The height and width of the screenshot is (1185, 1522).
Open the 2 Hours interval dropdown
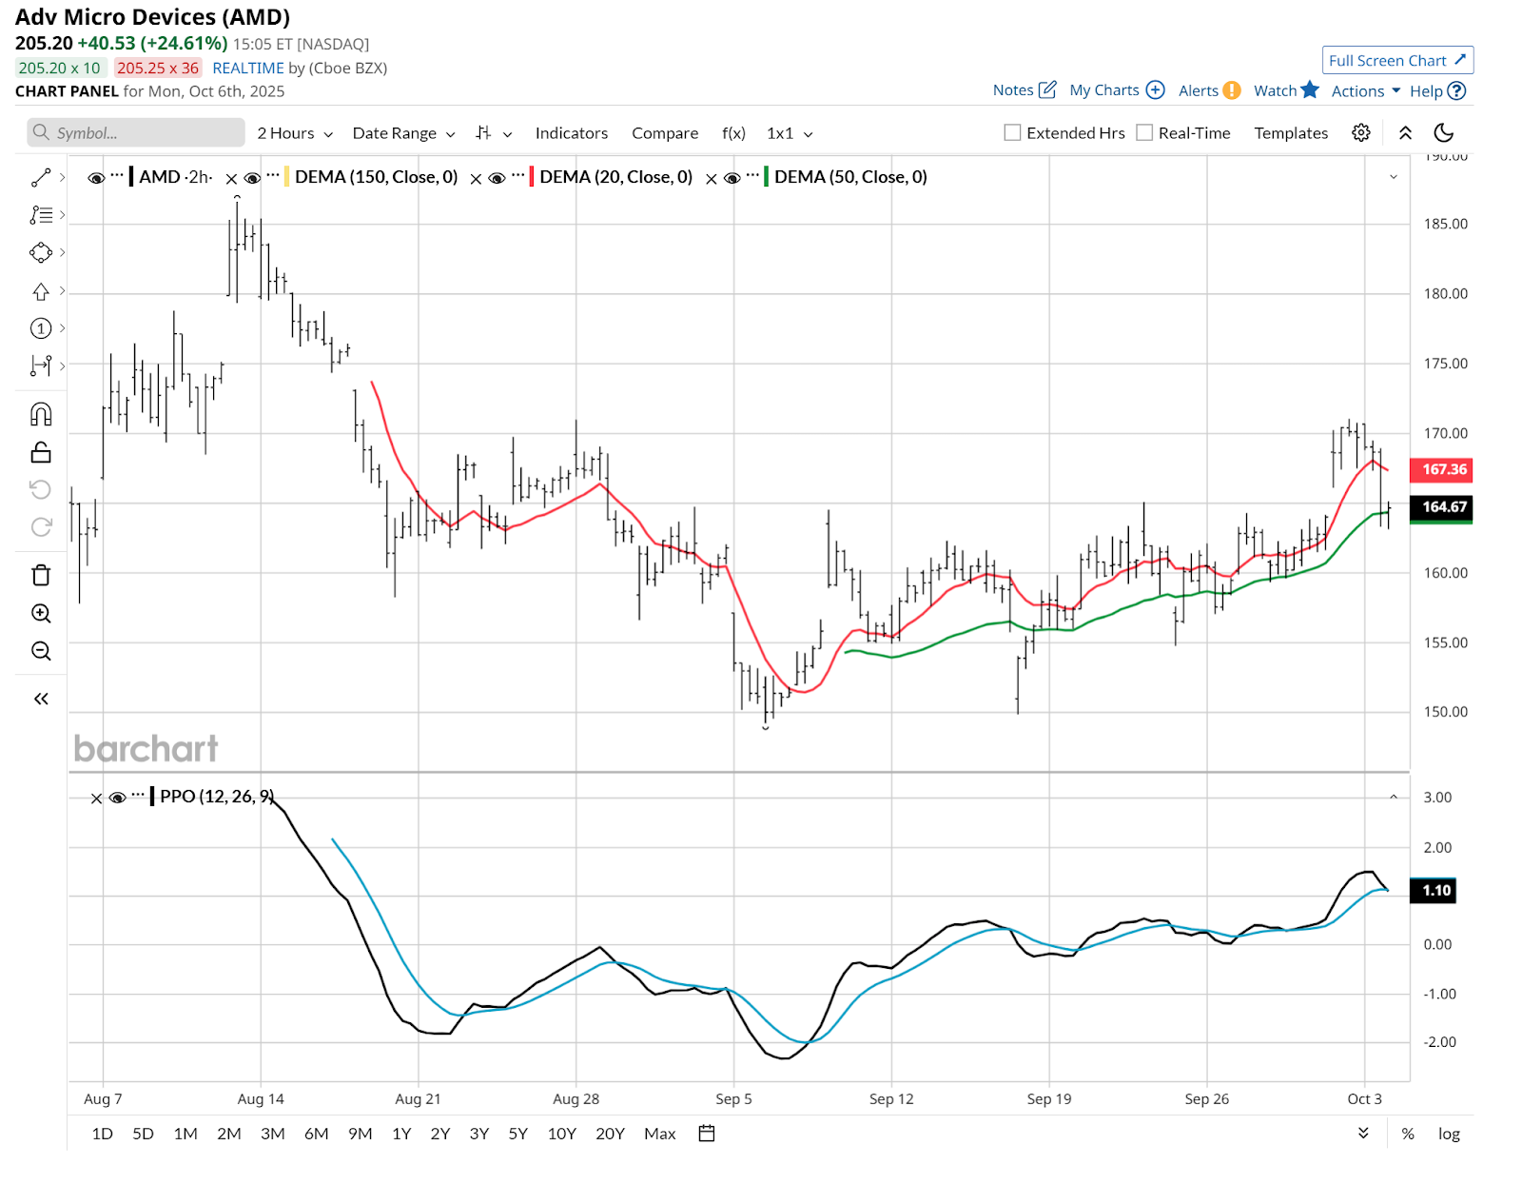click(295, 133)
